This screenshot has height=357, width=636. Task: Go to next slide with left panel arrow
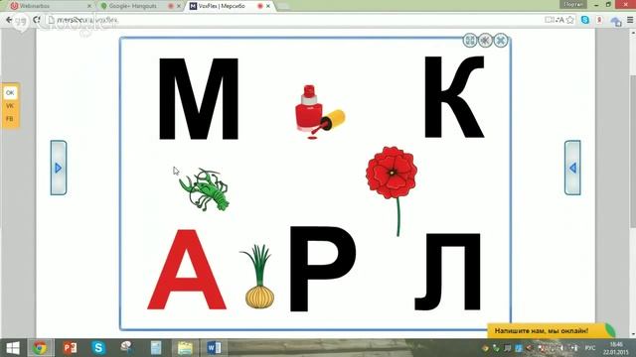[x=59, y=168]
